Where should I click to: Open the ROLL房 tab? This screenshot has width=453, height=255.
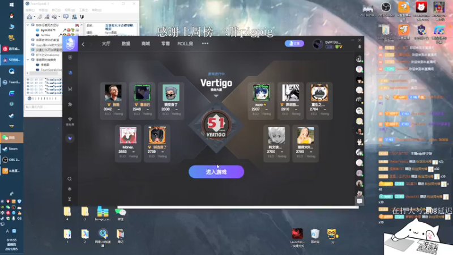[185, 44]
